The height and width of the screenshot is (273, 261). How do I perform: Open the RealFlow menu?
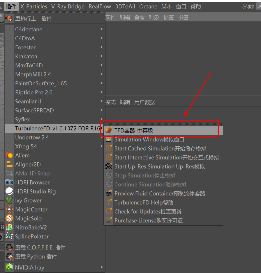click(x=100, y=7)
